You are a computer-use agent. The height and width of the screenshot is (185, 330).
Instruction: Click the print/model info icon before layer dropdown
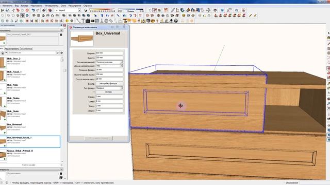click(x=50, y=10)
